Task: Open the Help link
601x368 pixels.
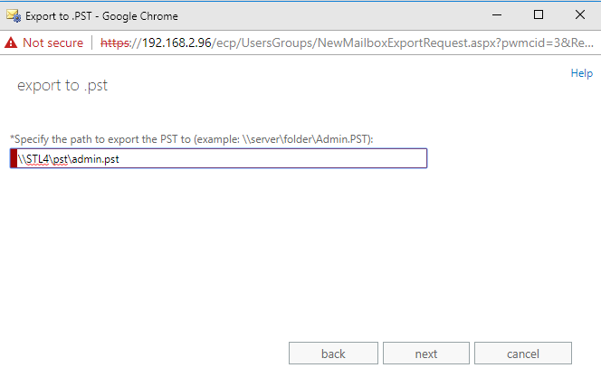Action: tap(581, 72)
